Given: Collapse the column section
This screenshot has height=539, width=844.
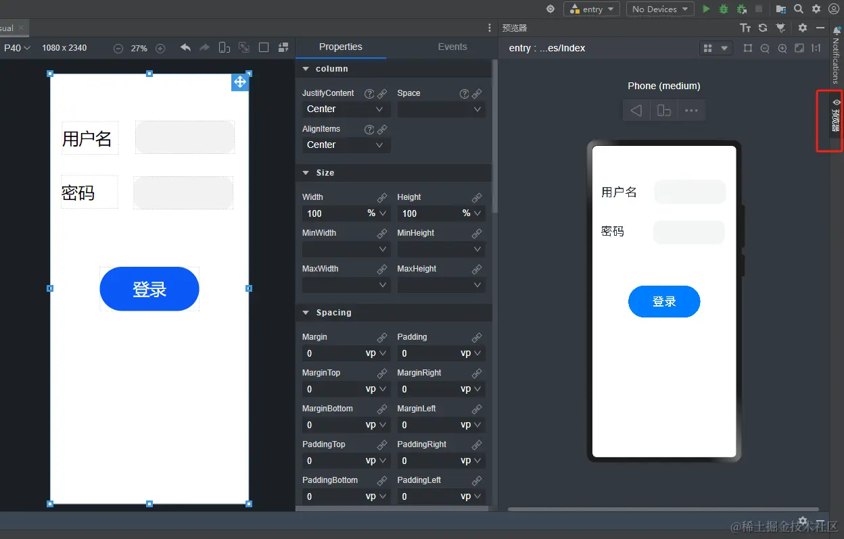Looking at the screenshot, I should coord(306,69).
